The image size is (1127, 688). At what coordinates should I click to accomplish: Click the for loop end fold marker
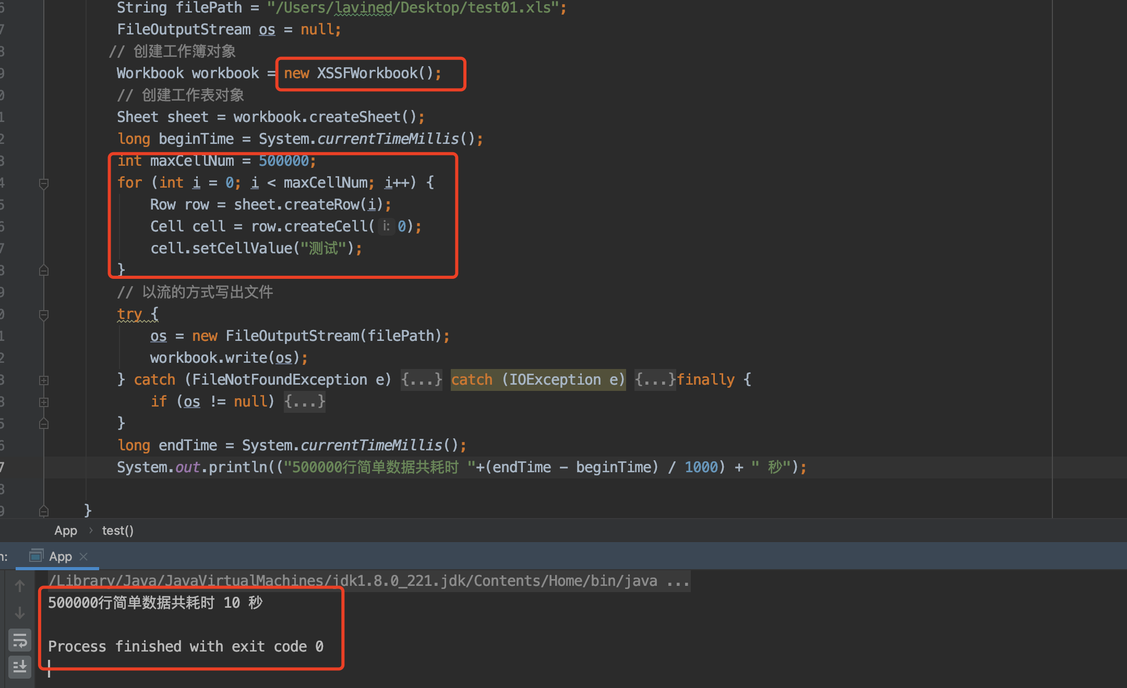click(44, 270)
